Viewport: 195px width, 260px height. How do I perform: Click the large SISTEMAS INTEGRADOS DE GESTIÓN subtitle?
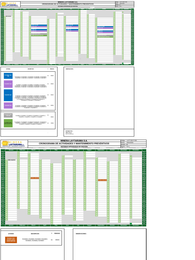pos(74,147)
